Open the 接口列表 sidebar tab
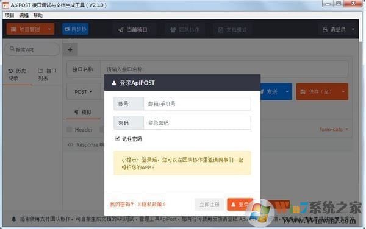This screenshot has height=229, width=366. pos(47,74)
